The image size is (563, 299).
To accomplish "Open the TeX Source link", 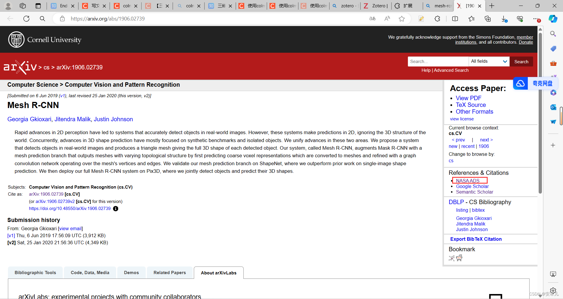I will [470, 105].
